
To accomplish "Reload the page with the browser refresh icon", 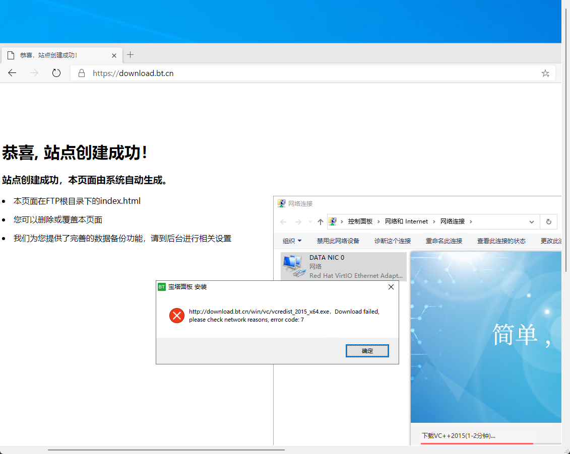I will [x=56, y=73].
